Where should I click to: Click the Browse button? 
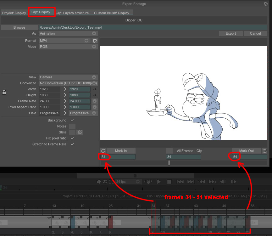(19, 27)
